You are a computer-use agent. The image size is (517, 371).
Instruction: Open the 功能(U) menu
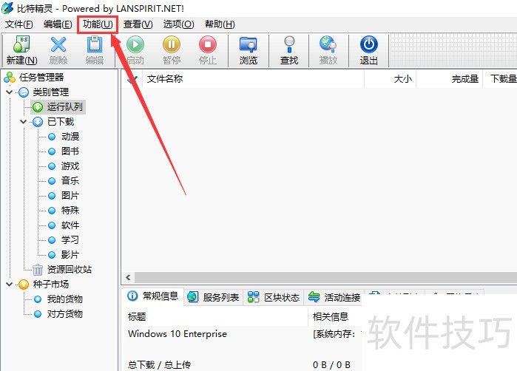coord(98,24)
